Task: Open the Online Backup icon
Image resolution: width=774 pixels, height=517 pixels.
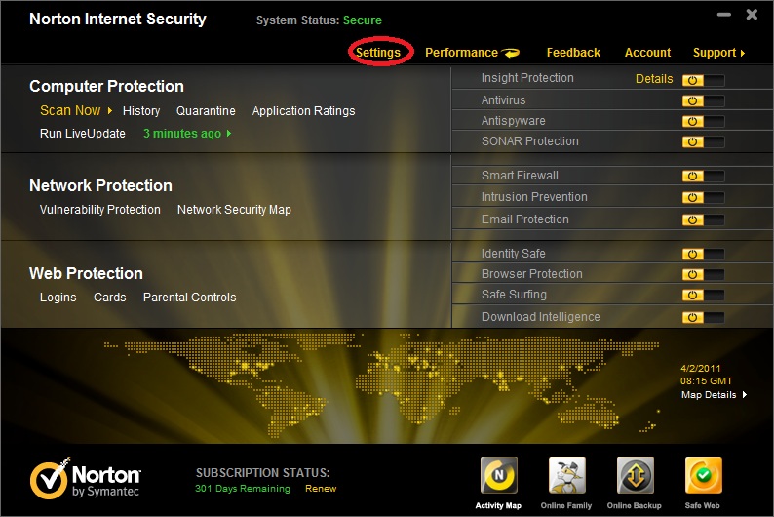Action: [636, 475]
